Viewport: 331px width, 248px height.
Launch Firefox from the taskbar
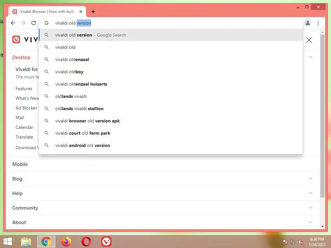pyautogui.click(x=66, y=242)
